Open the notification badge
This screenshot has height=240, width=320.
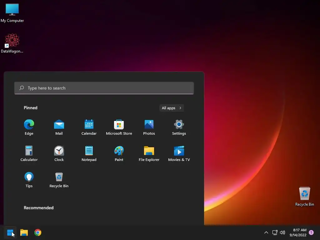pos(311,232)
